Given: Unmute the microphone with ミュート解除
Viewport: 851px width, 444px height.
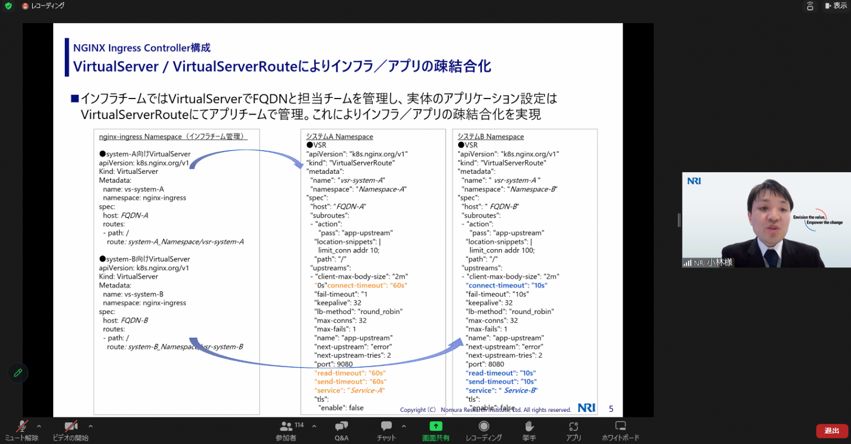Looking at the screenshot, I should [x=22, y=431].
